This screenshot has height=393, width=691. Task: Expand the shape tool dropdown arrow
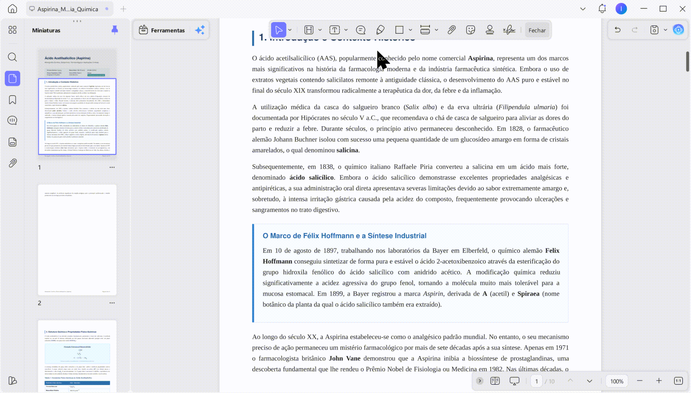point(410,30)
